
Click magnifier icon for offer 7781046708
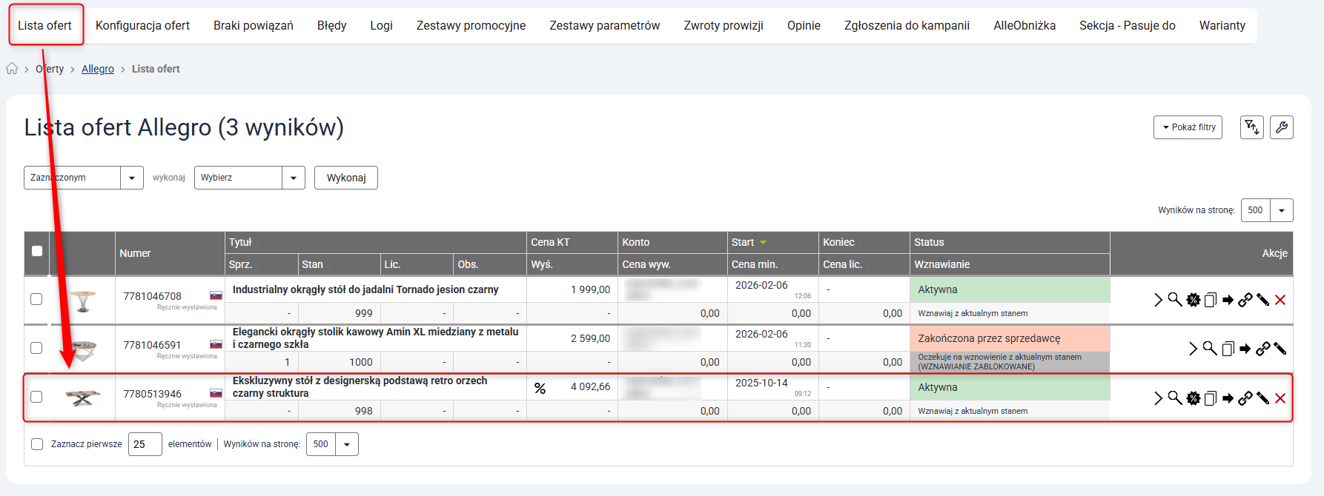click(x=1175, y=300)
